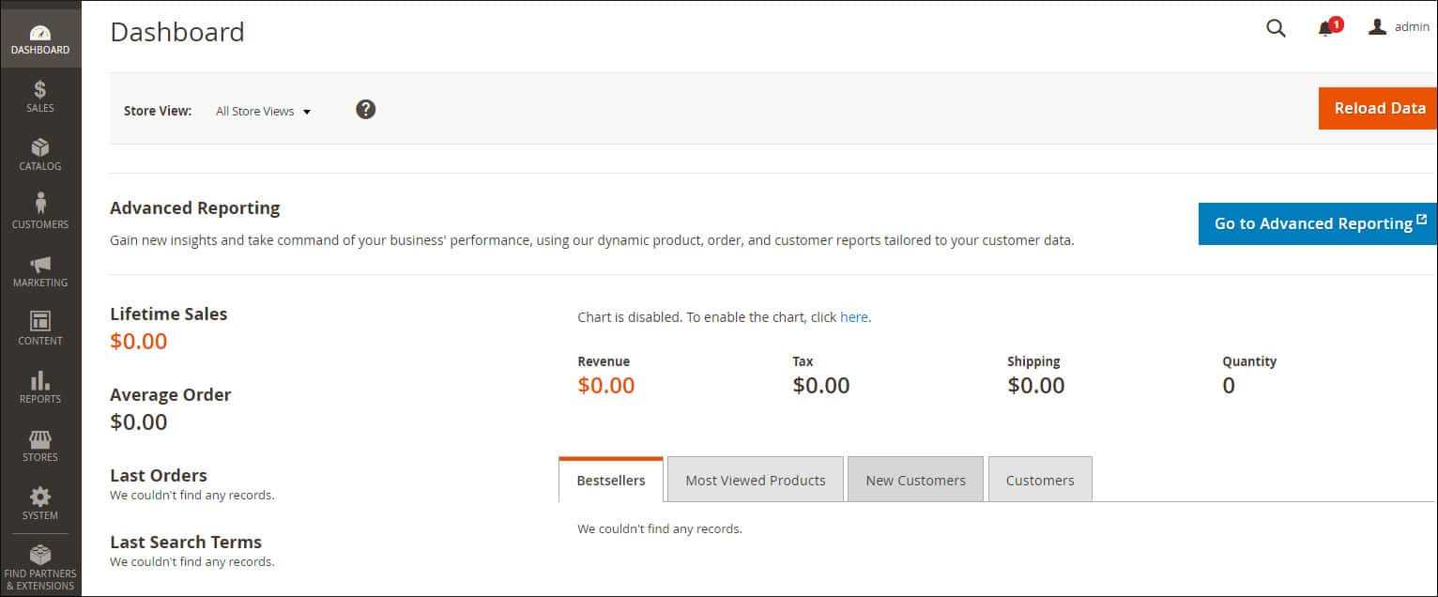Click the Shipping label
Image resolution: width=1438 pixels, height=597 pixels.
(1033, 361)
